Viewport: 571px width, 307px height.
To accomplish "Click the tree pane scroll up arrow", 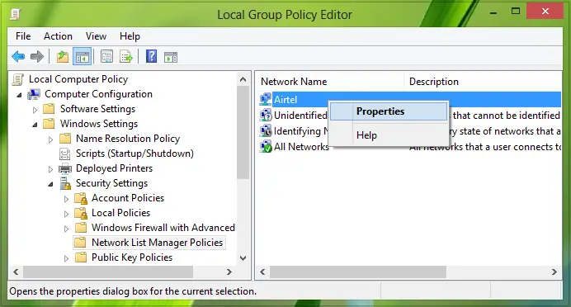I will [243, 79].
